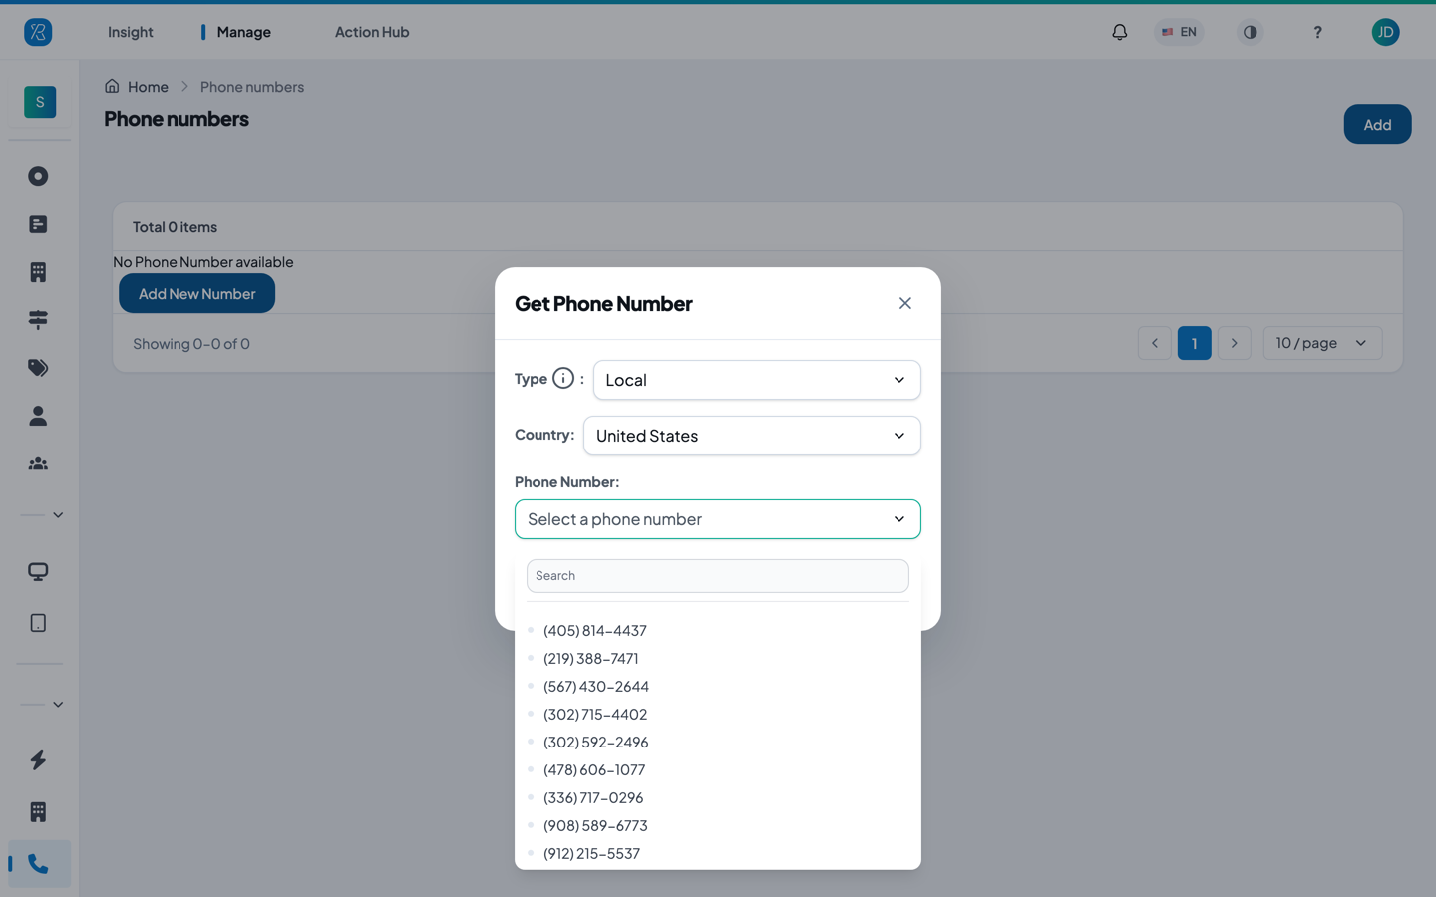The height and width of the screenshot is (897, 1436).
Task: Open the 10 / page size dropdown
Action: pyautogui.click(x=1322, y=343)
